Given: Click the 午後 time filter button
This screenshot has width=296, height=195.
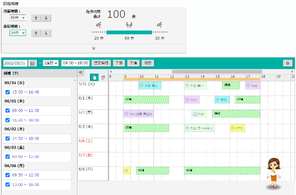Looking at the screenshot, I should point(133,63).
